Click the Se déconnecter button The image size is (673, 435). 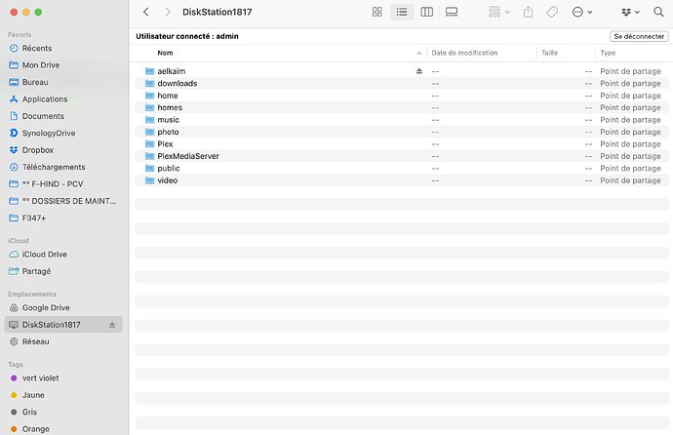(x=639, y=36)
